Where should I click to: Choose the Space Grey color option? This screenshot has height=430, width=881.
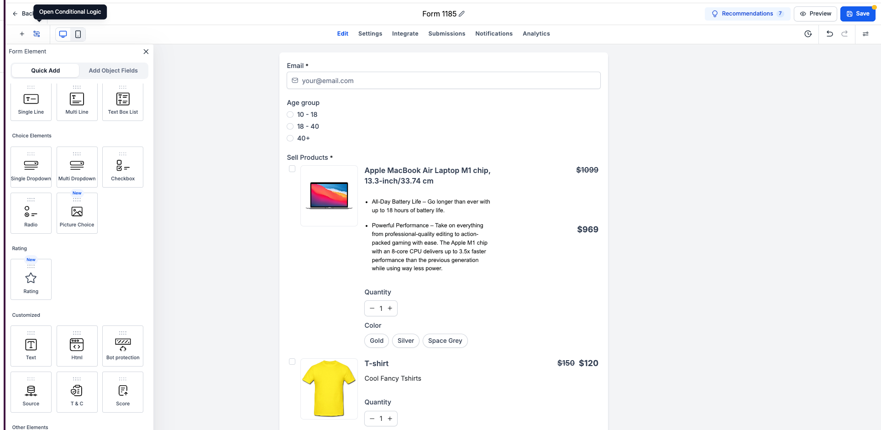[445, 341]
